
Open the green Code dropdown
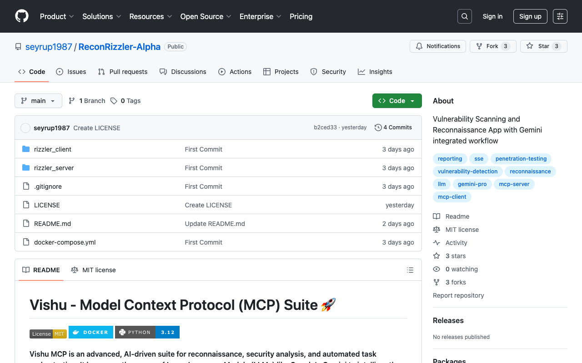(x=397, y=101)
